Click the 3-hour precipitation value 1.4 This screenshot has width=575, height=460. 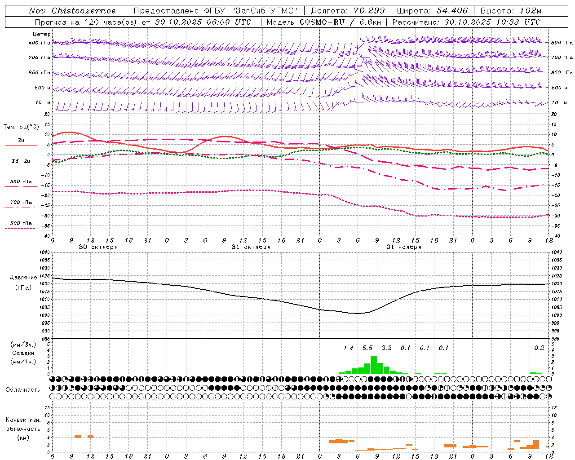coord(349,348)
